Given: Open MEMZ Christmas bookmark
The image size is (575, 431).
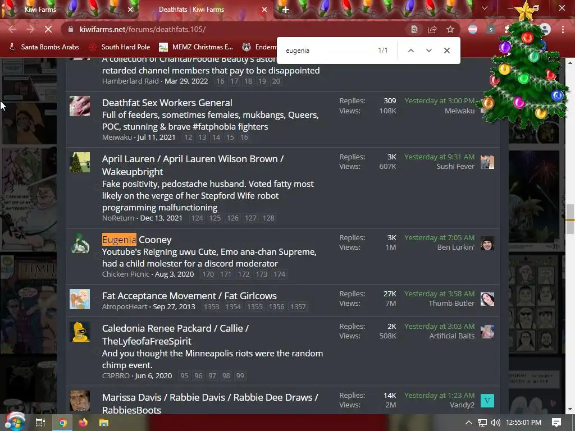Looking at the screenshot, I should point(196,47).
